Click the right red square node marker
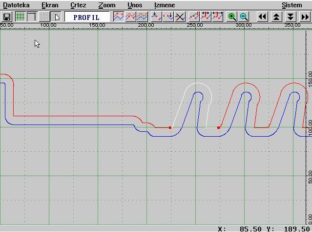312x232 pixels. (219, 128)
